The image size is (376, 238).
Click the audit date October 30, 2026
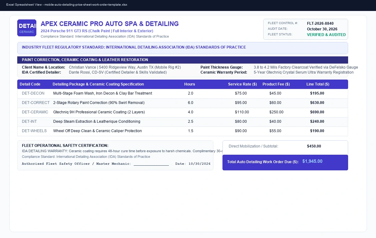coord(322,29)
